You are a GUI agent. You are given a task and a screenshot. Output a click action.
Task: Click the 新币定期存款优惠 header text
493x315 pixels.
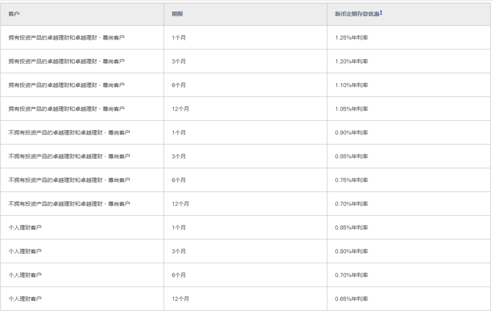point(357,14)
